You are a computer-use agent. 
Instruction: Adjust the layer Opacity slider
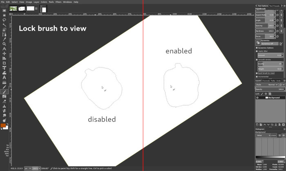tap(270, 89)
